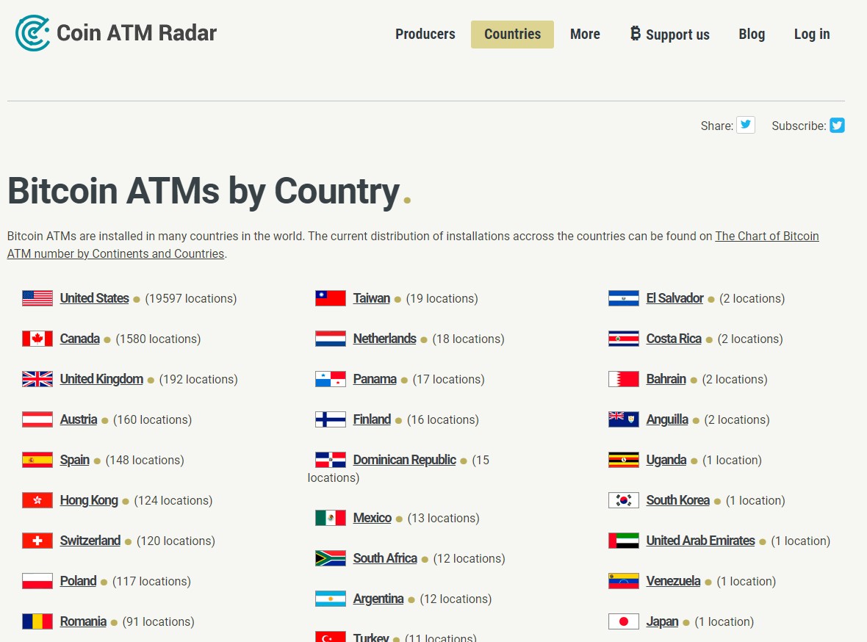Open the El Salvador link
The image size is (867, 642).
(x=674, y=298)
